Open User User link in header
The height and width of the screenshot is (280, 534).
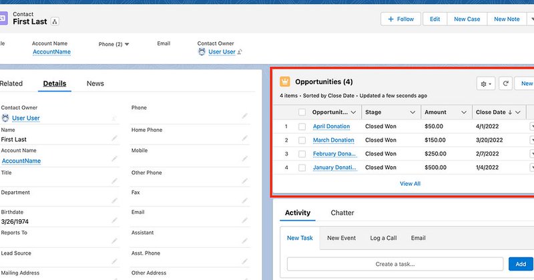(x=222, y=52)
